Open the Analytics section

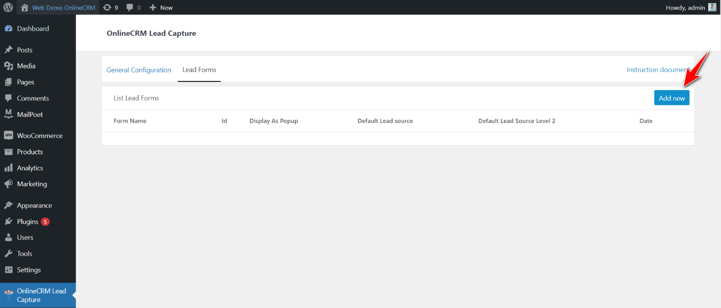tap(28, 168)
